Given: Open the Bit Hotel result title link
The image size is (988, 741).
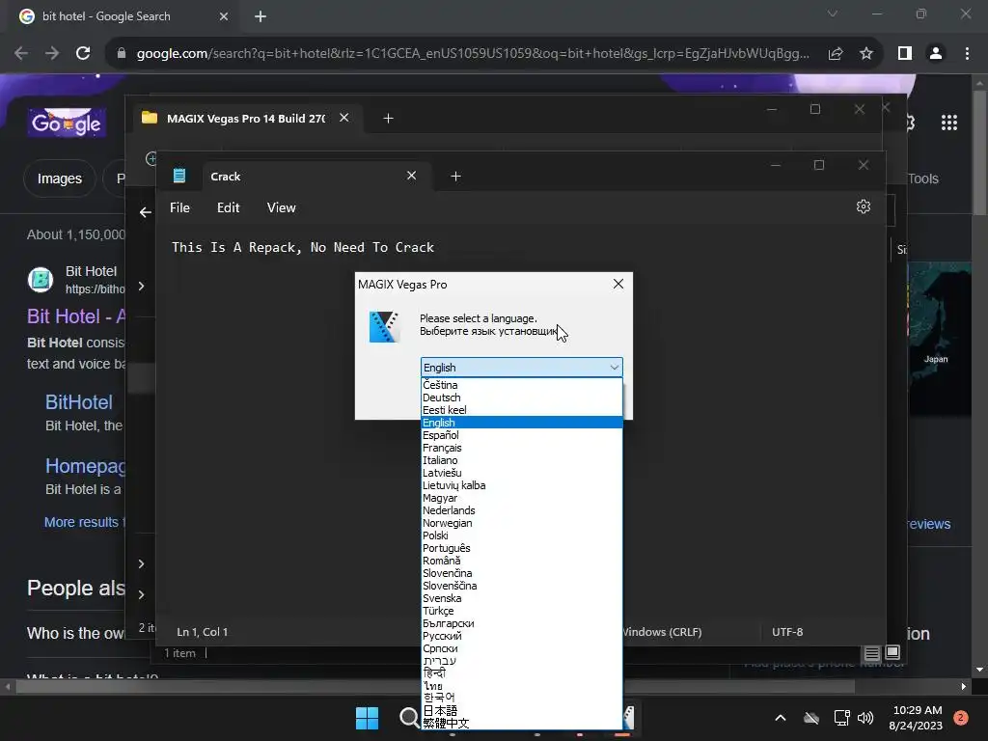Looking at the screenshot, I should click(x=76, y=316).
